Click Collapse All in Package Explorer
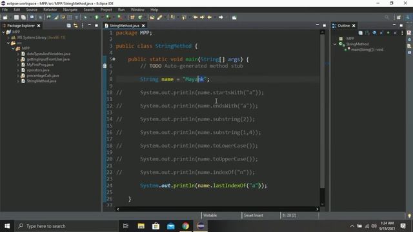The height and width of the screenshot is (232, 413). (69, 26)
